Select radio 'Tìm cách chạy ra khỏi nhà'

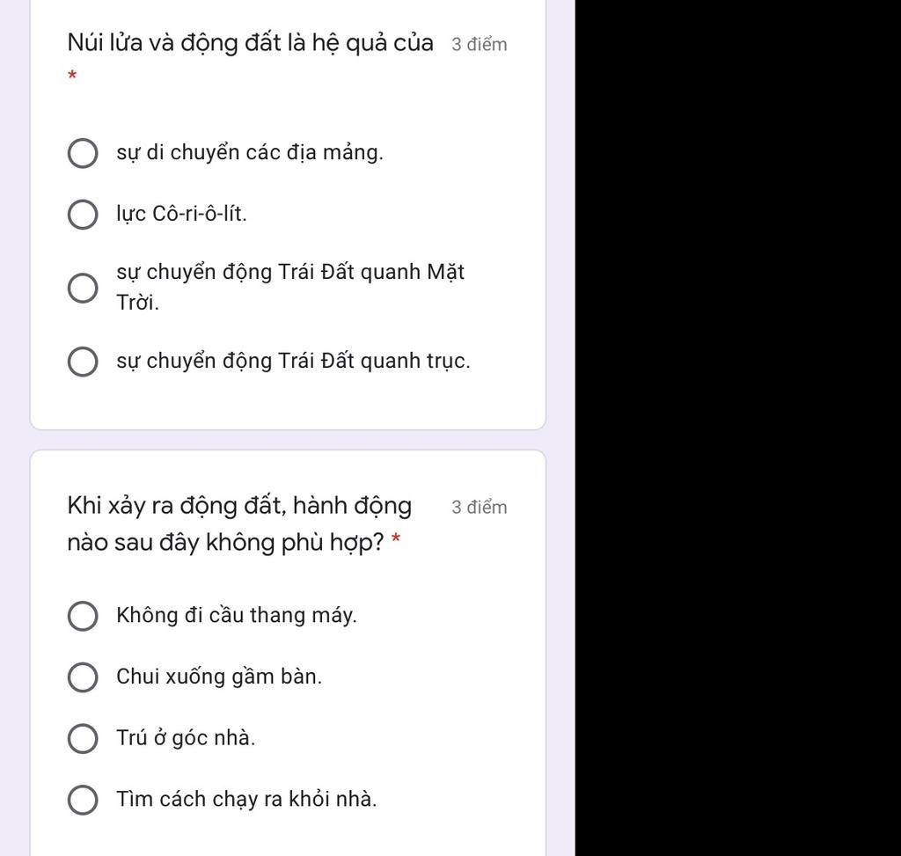[x=83, y=801]
